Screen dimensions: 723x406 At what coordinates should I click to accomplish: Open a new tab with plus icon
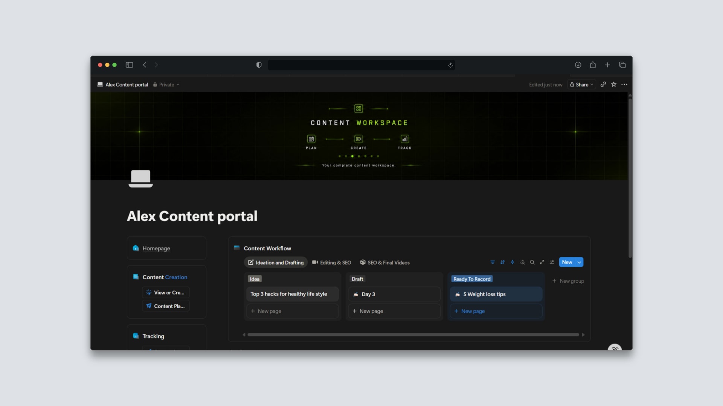click(x=607, y=65)
